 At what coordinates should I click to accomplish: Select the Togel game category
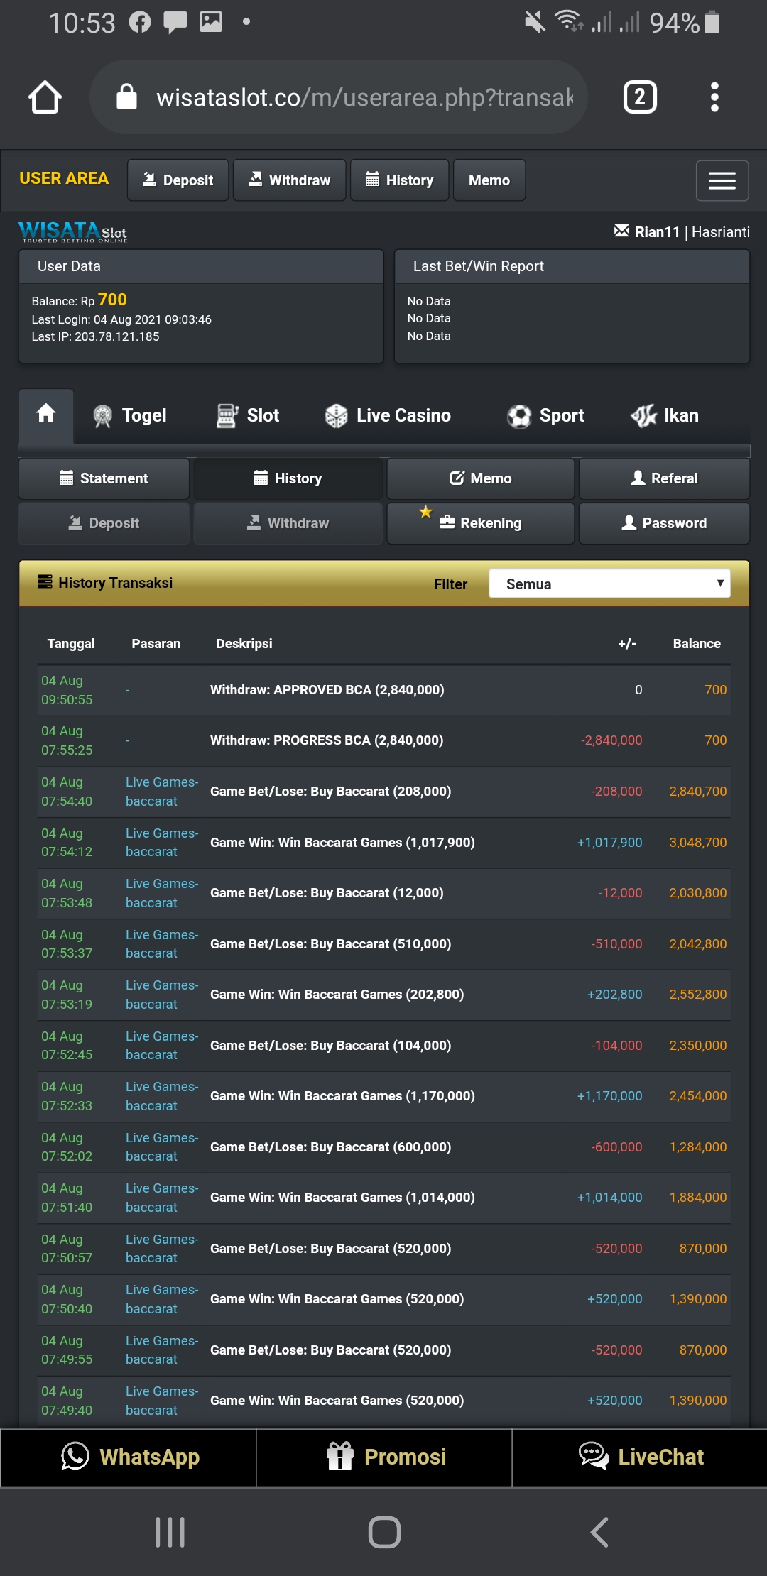131,416
